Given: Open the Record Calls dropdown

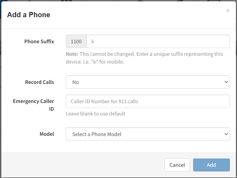Looking at the screenshot, I should point(148,82).
